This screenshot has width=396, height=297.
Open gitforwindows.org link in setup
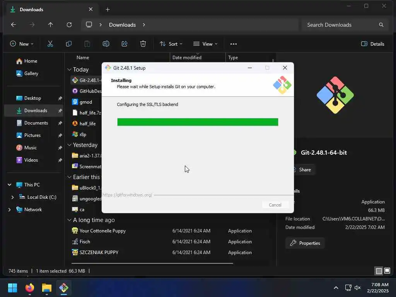click(127, 195)
